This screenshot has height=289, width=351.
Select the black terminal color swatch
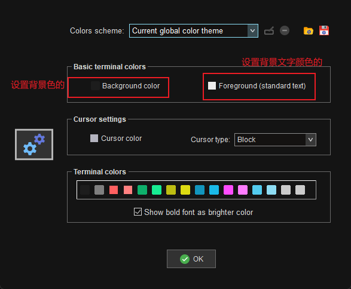85,190
